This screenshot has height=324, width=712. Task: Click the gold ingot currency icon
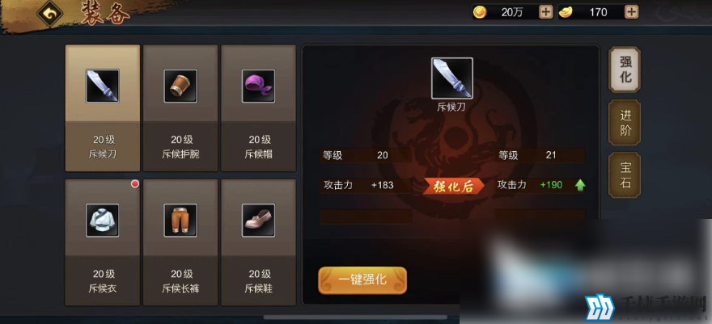click(x=566, y=12)
